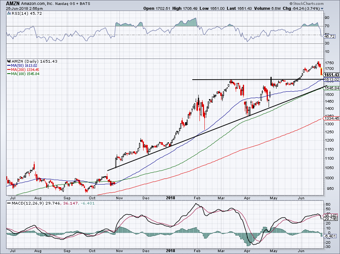Image resolution: width=340 pixels, height=254 pixels.
Task: Click the red 36.147 signal value in MACD legend
Action: (x=70, y=203)
